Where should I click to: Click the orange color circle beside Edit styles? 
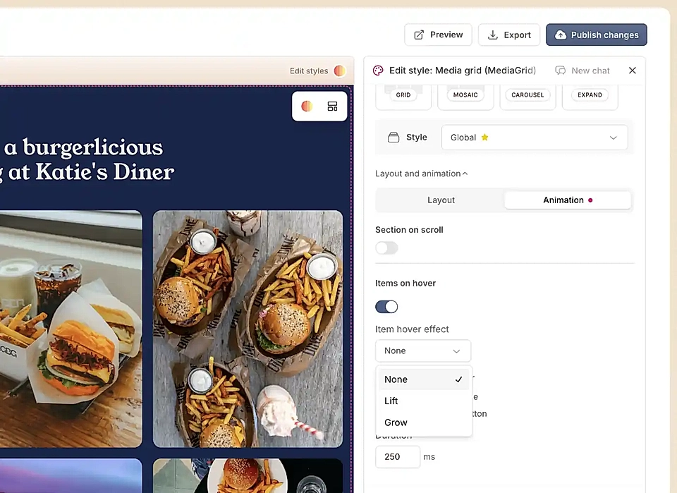340,71
